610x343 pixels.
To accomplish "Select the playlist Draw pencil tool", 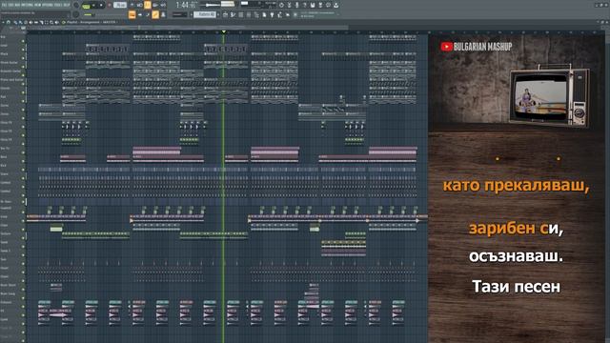I will tap(15, 22).
